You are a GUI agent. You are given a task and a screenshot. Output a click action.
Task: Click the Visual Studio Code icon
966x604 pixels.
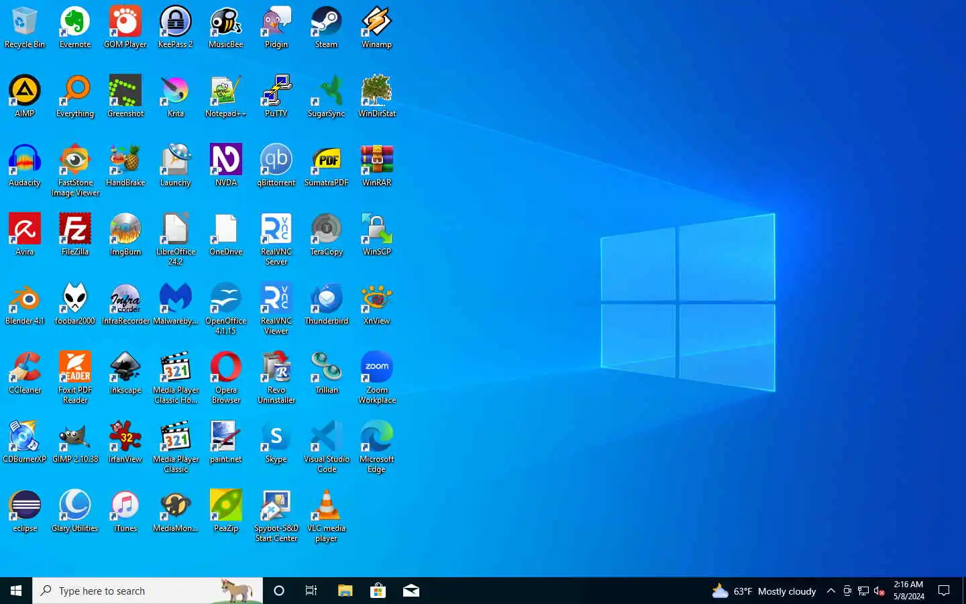coord(327,447)
